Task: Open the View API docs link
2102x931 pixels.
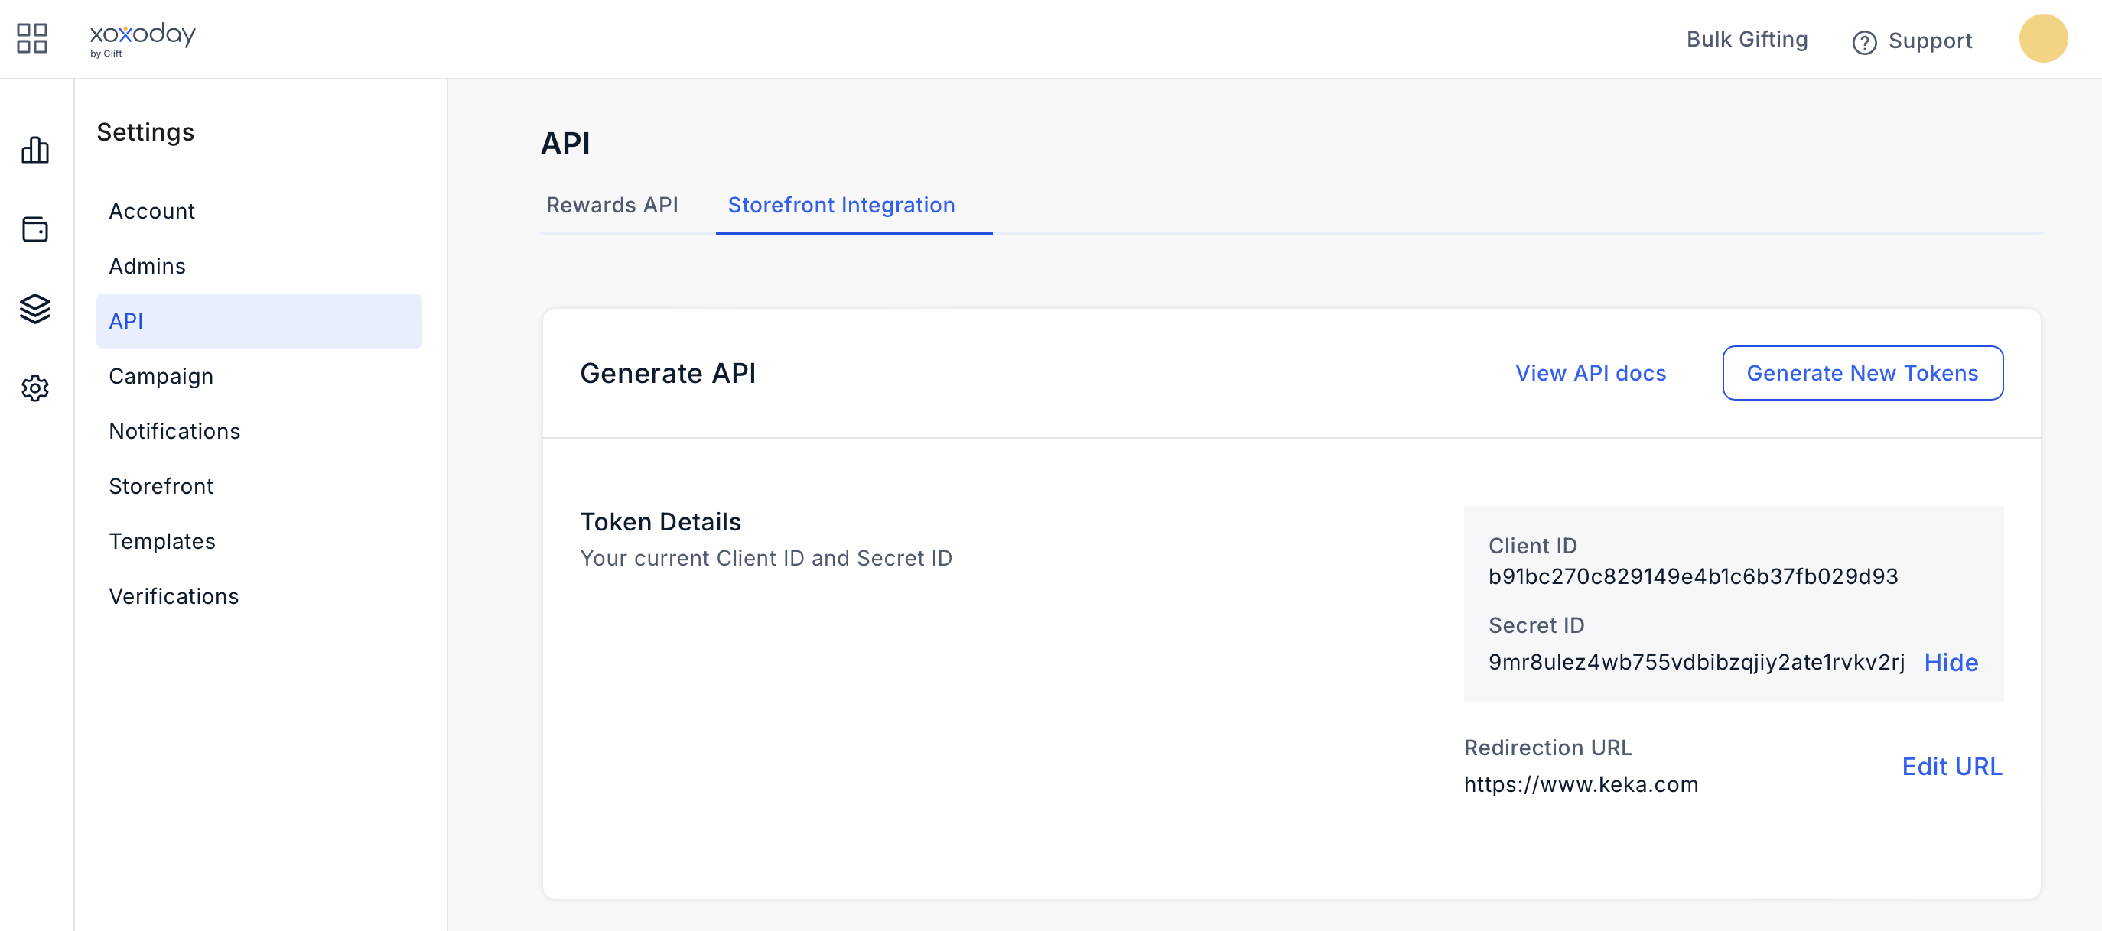Action: click(1590, 373)
